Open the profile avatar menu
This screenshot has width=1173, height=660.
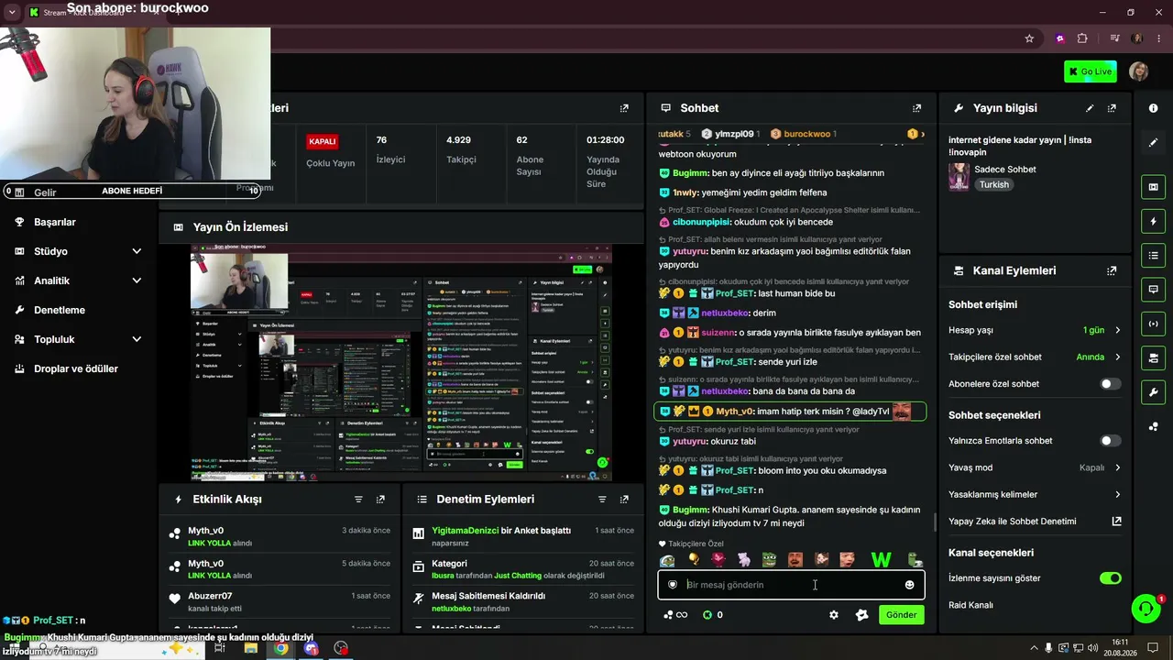pyautogui.click(x=1138, y=71)
